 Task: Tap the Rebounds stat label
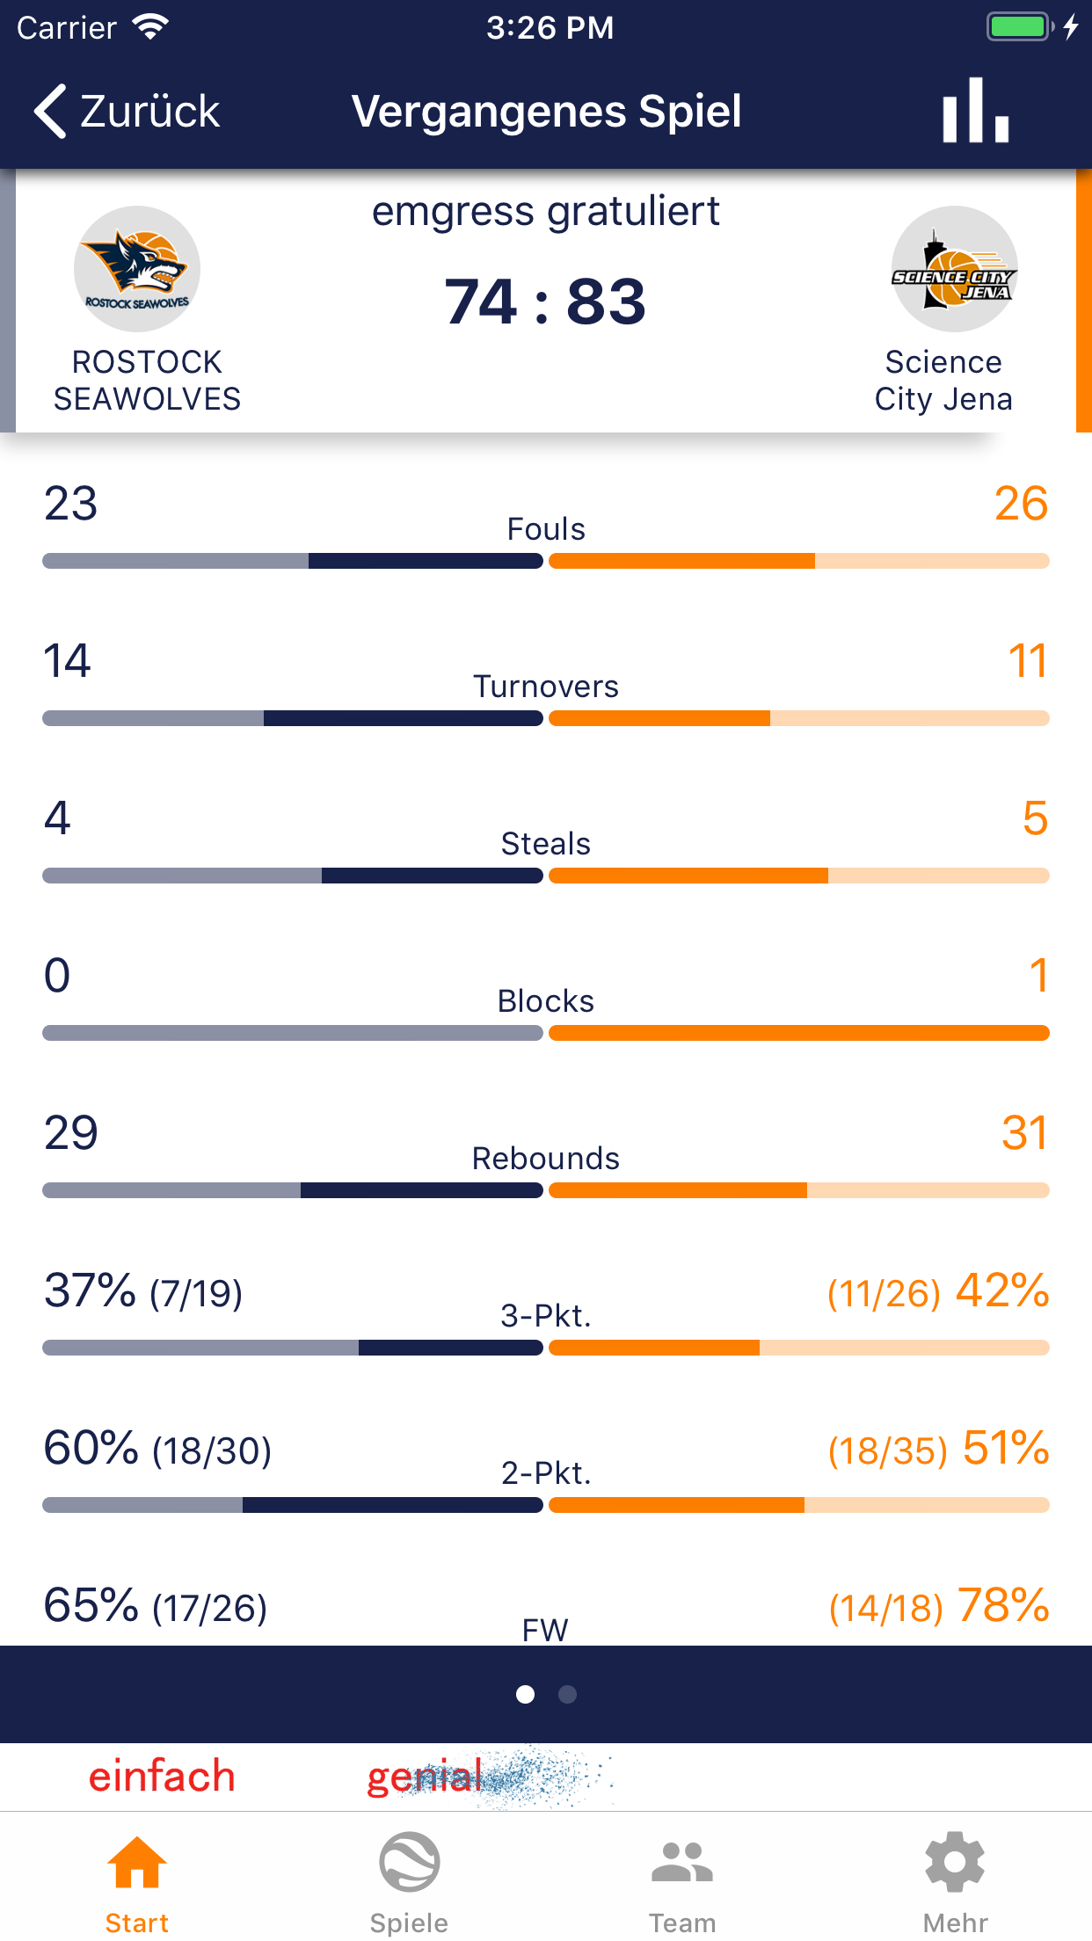[x=545, y=1159]
